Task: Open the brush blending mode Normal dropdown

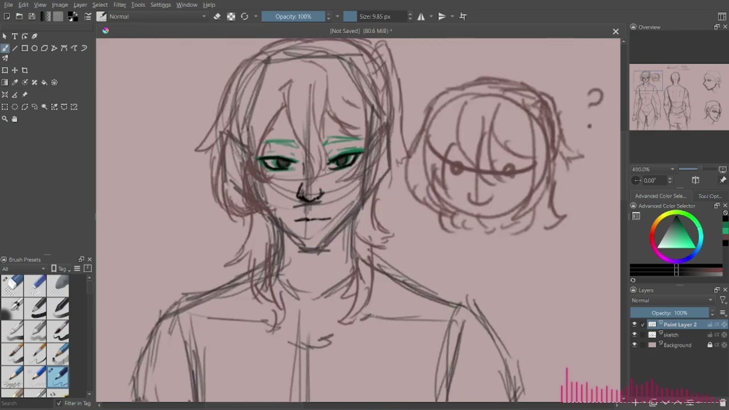Action: coord(158,17)
